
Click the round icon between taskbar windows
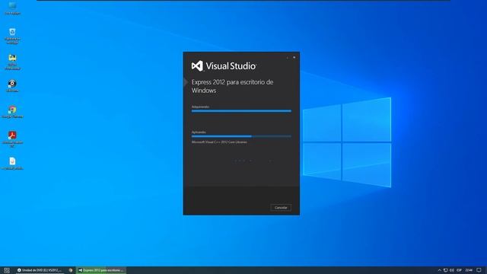(71, 270)
